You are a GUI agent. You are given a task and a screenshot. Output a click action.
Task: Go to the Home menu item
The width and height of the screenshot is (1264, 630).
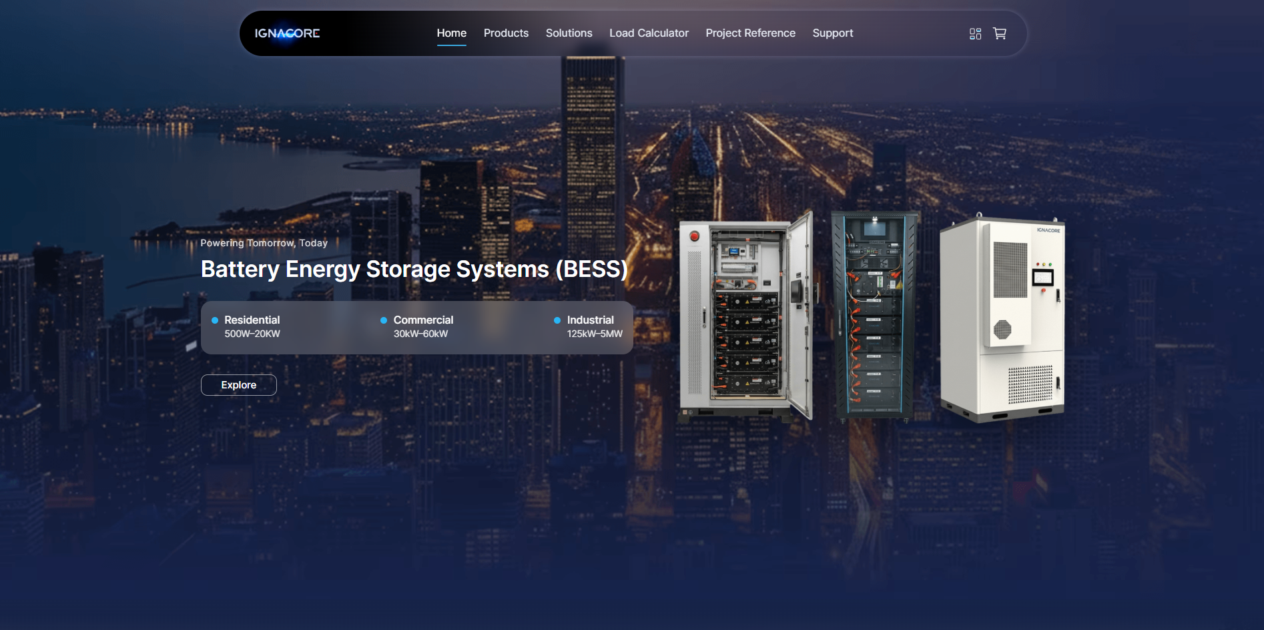[452, 33]
